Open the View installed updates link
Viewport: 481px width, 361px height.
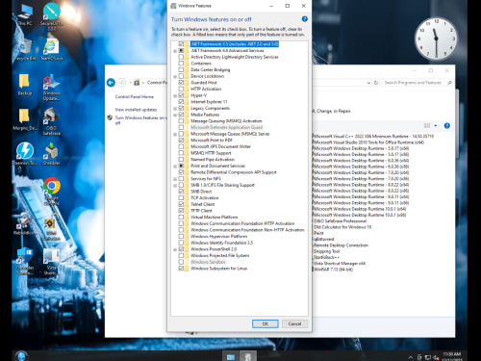pyautogui.click(x=136, y=110)
